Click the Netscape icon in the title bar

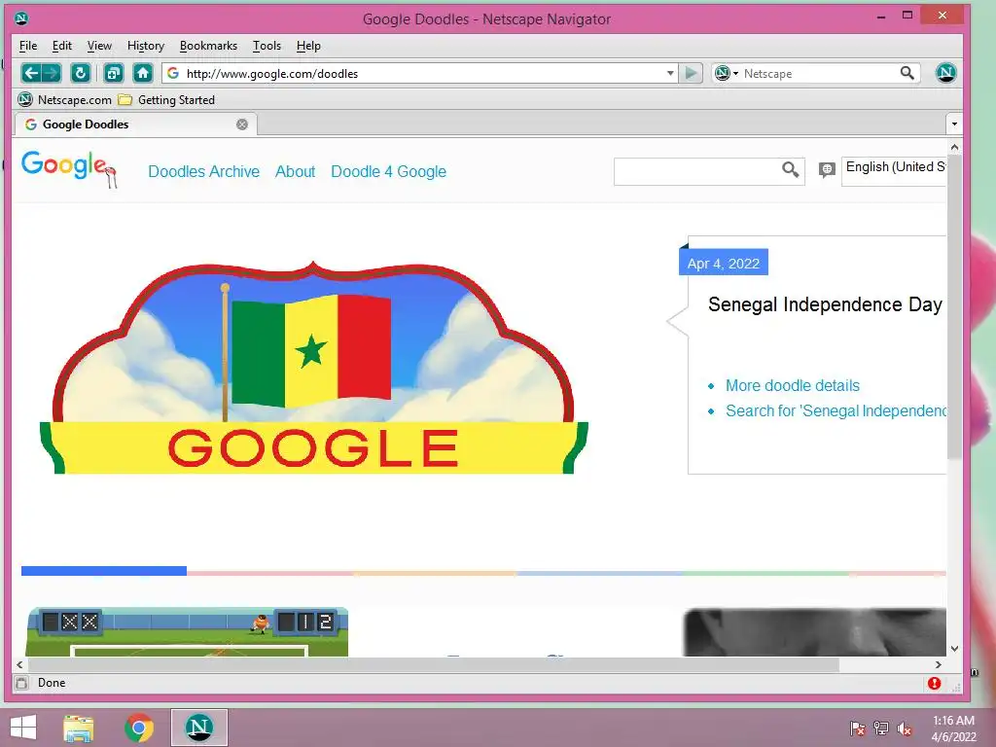21,18
